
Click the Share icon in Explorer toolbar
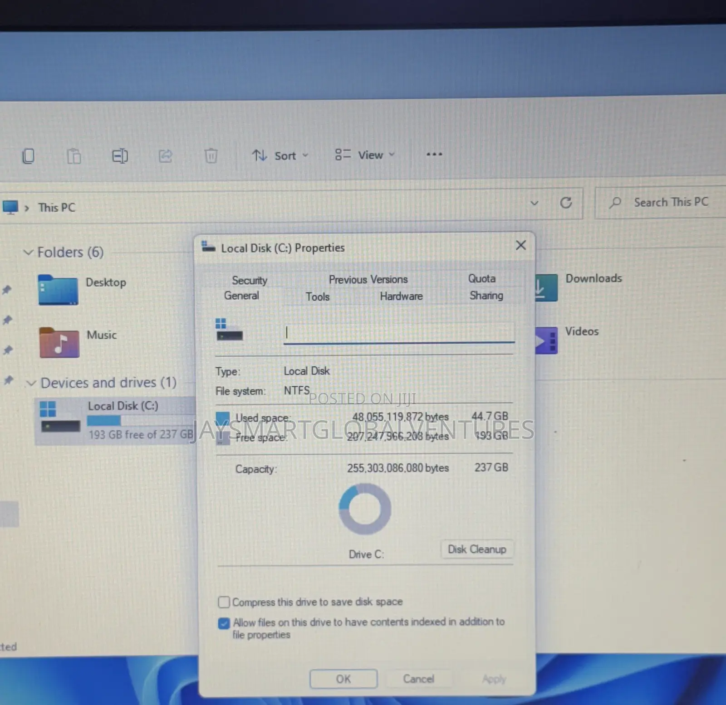click(x=165, y=156)
